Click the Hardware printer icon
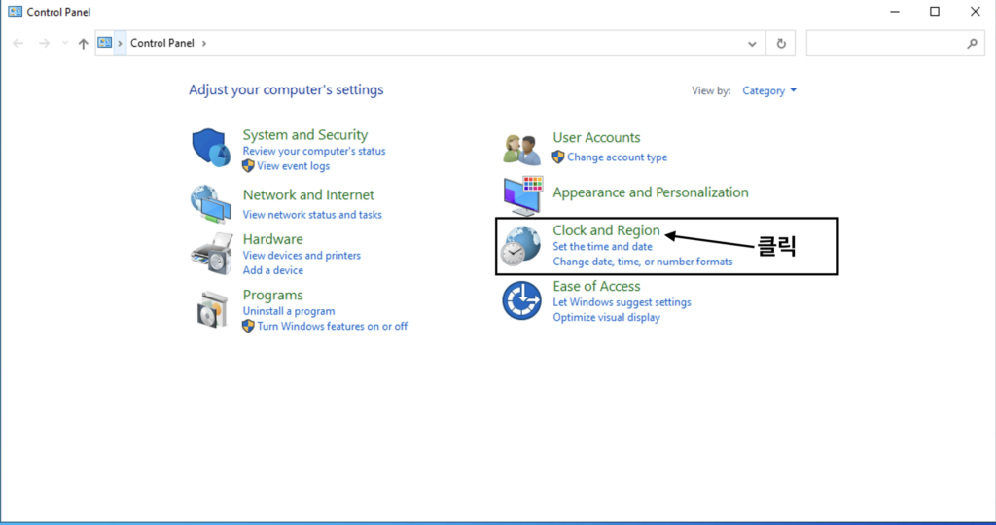The width and height of the screenshot is (996, 525). pos(211,254)
